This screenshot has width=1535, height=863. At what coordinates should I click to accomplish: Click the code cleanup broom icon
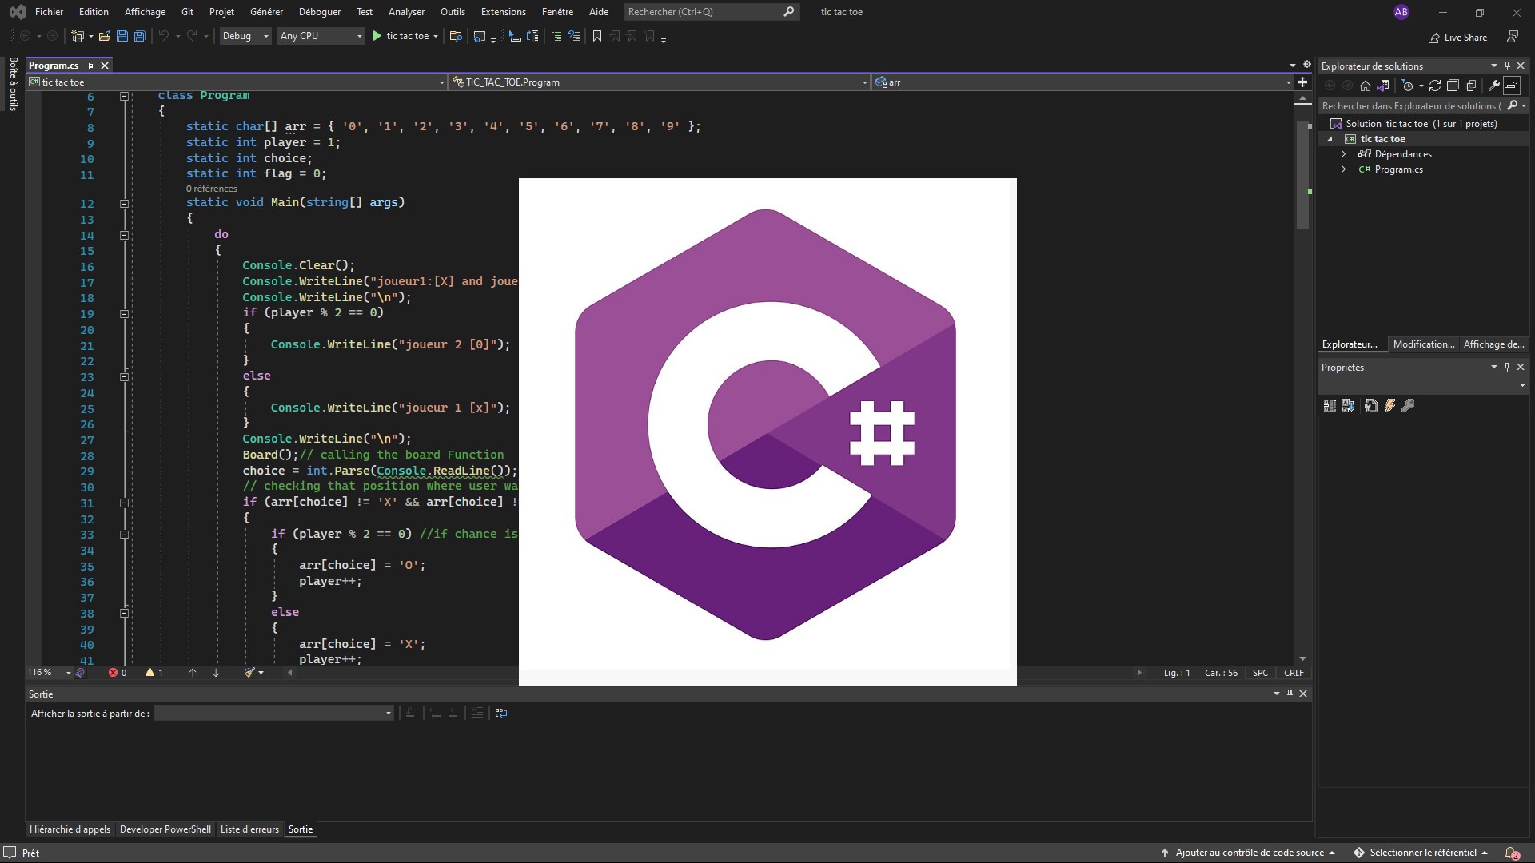(249, 673)
